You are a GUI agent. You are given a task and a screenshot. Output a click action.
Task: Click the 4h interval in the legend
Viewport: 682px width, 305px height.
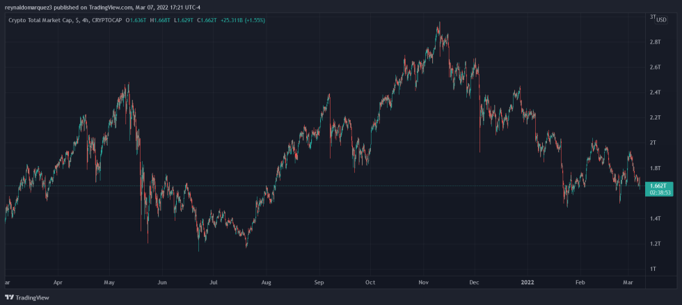click(85, 19)
